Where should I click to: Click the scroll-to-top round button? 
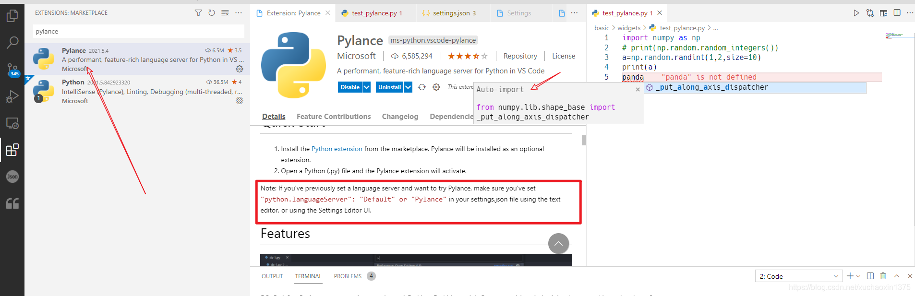558,244
